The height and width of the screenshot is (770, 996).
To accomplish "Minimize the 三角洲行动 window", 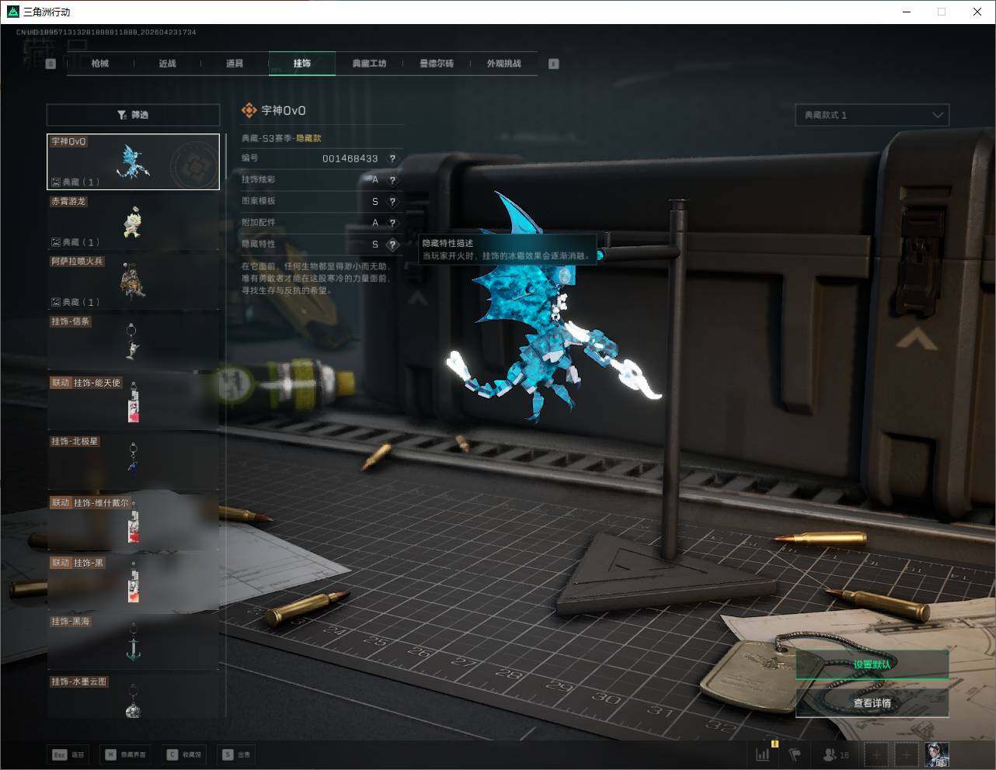I will click(906, 12).
